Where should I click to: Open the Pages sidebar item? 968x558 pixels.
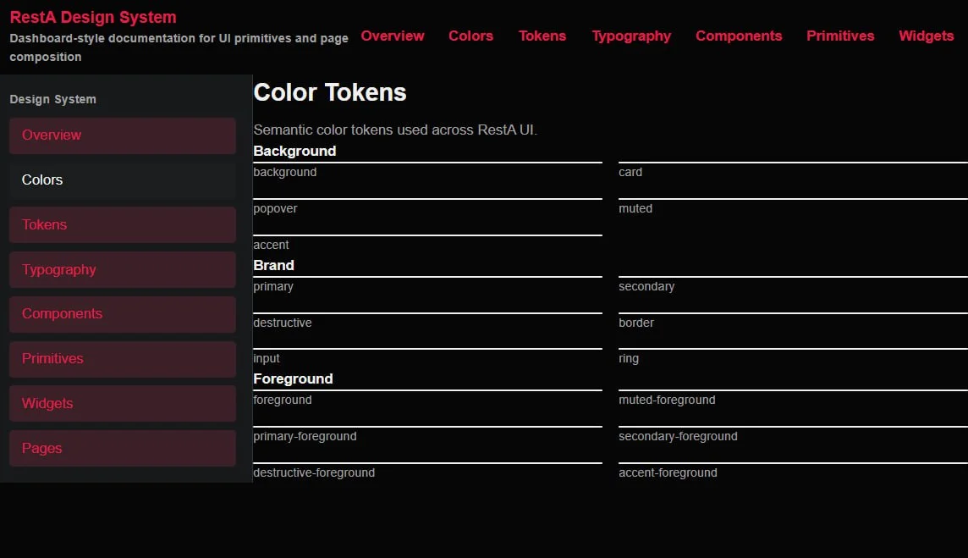coord(123,449)
